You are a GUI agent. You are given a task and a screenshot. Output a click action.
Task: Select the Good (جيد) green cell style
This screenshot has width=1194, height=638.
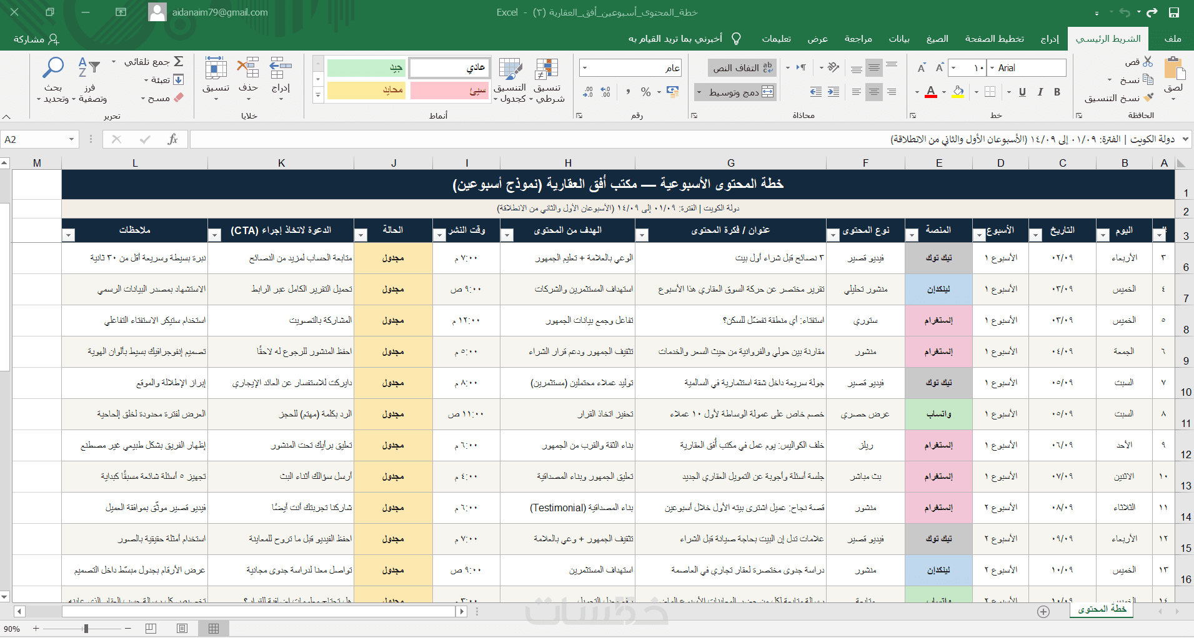point(366,67)
